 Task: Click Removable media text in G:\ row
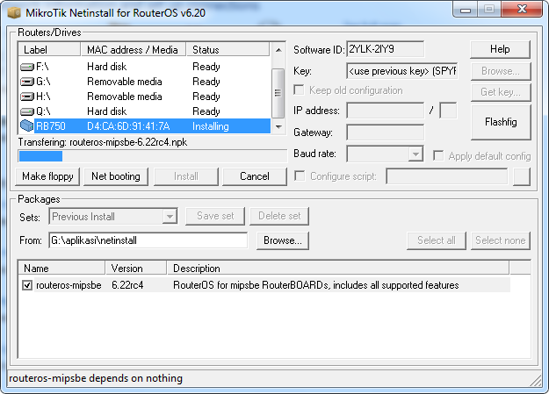(x=125, y=82)
